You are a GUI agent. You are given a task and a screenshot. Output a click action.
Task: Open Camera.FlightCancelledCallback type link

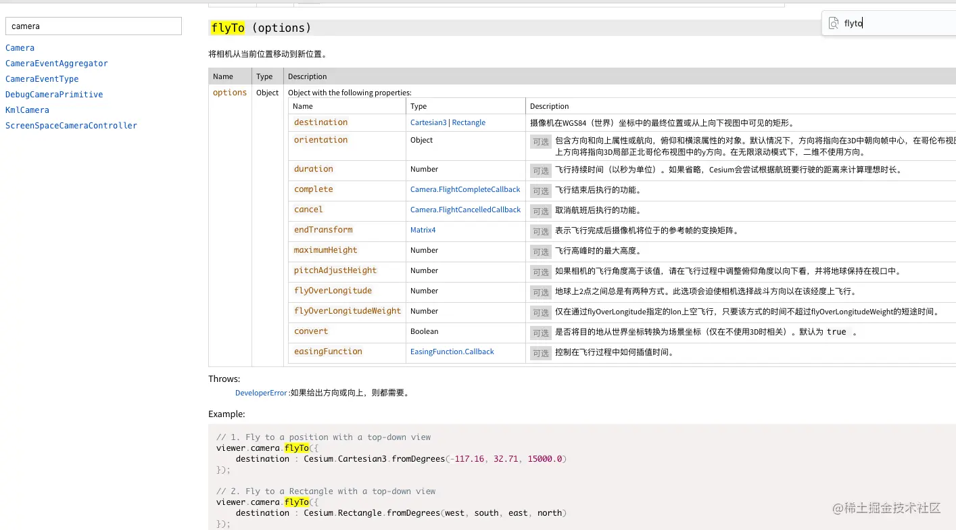tap(465, 210)
